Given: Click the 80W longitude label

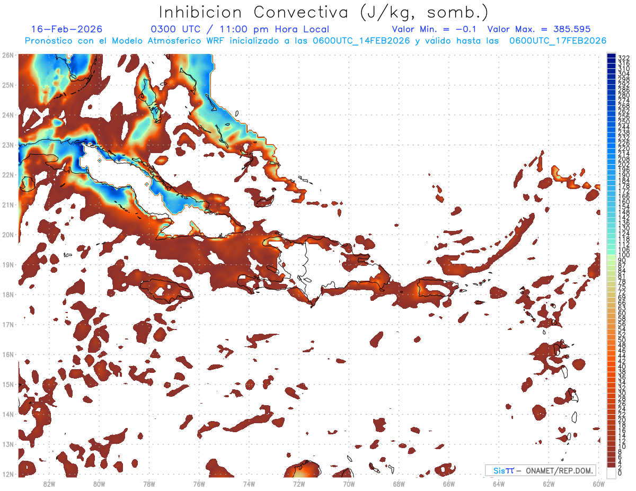Looking at the screenshot, I should [x=99, y=484].
